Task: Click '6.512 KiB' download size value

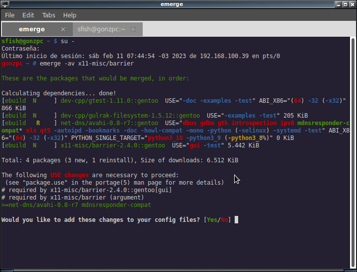Action: 222,160
